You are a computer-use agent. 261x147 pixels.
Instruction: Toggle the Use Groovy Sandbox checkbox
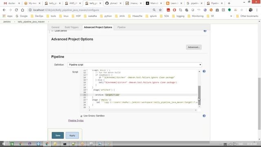82,116
